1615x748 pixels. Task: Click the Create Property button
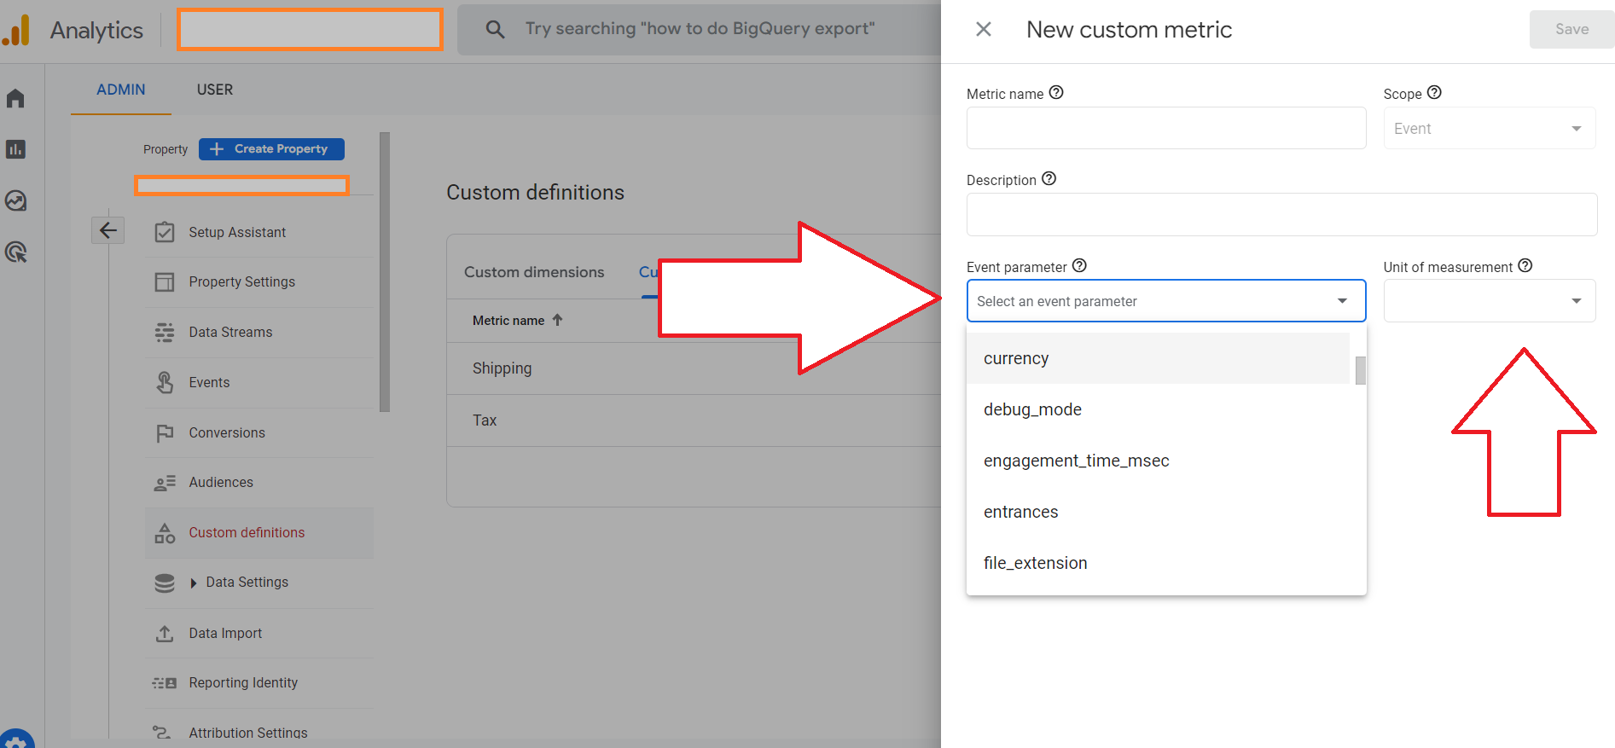(x=271, y=148)
